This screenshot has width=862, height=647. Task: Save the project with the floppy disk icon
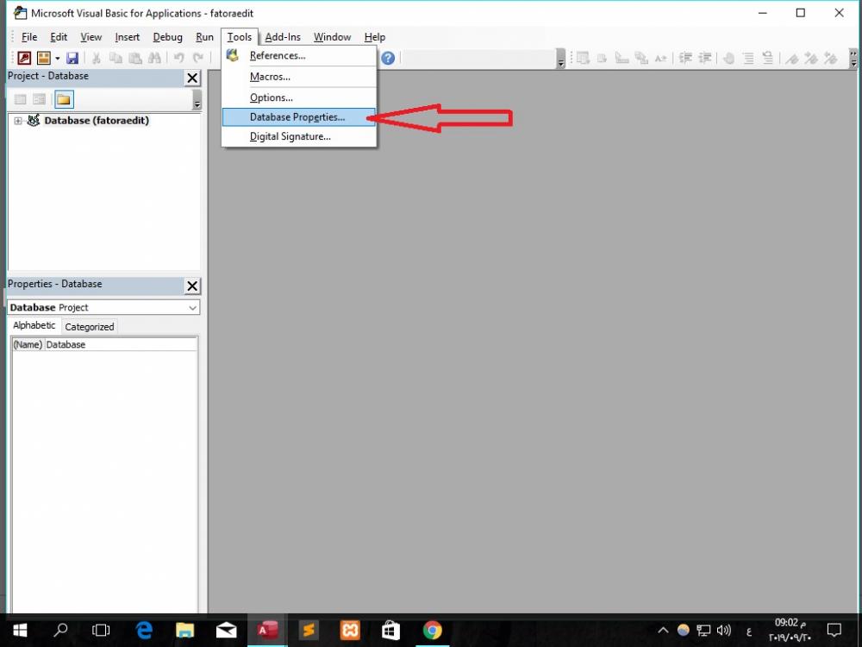(x=72, y=58)
